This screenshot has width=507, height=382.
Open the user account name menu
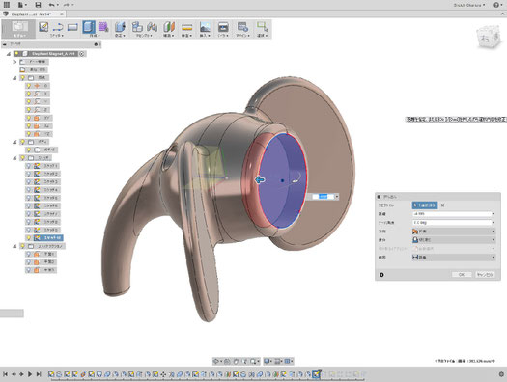[x=469, y=5]
